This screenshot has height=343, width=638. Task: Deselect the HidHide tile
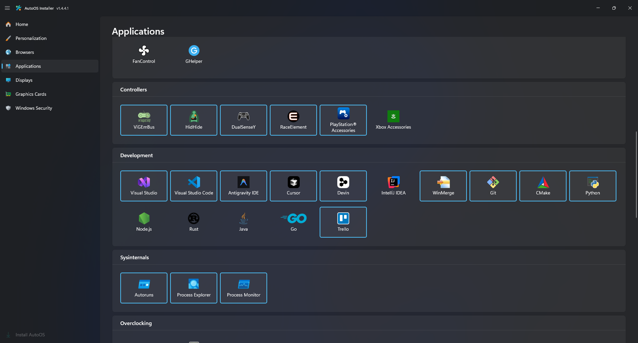[194, 120]
